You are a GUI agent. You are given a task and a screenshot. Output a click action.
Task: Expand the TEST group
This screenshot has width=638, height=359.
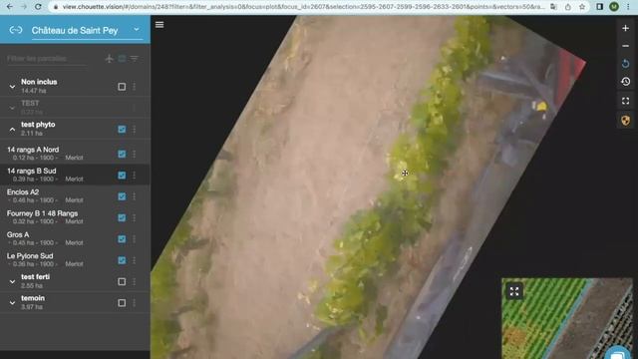click(x=12, y=108)
